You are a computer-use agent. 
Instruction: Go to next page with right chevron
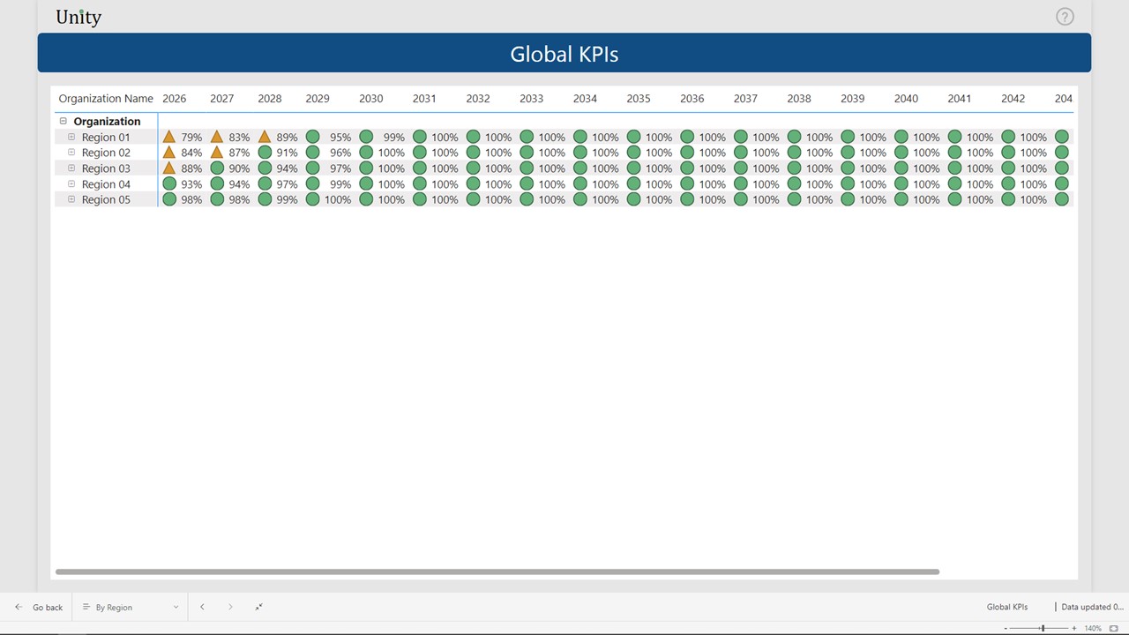click(x=230, y=607)
